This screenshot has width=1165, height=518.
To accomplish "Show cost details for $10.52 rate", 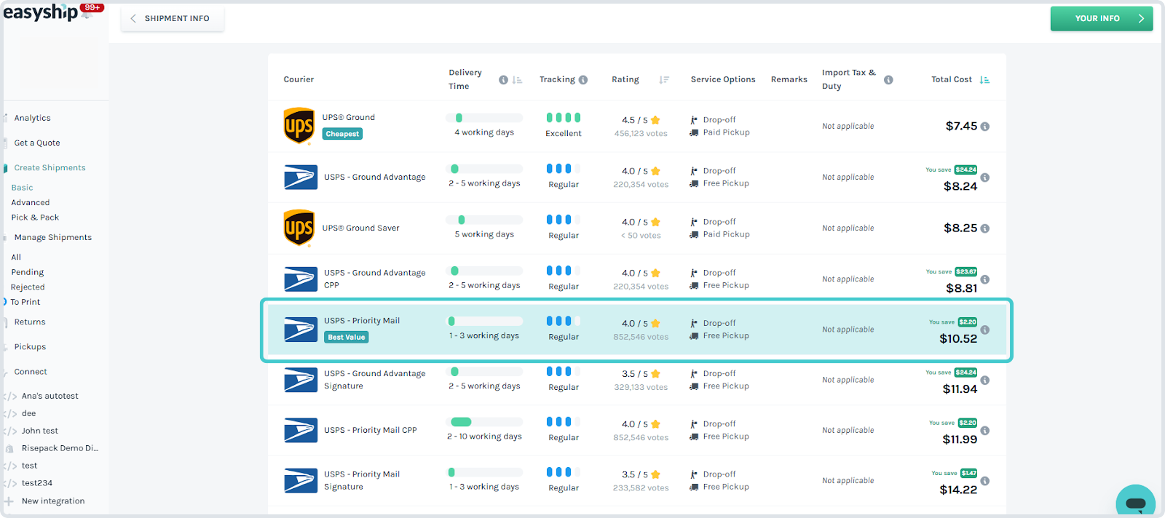I will (984, 330).
